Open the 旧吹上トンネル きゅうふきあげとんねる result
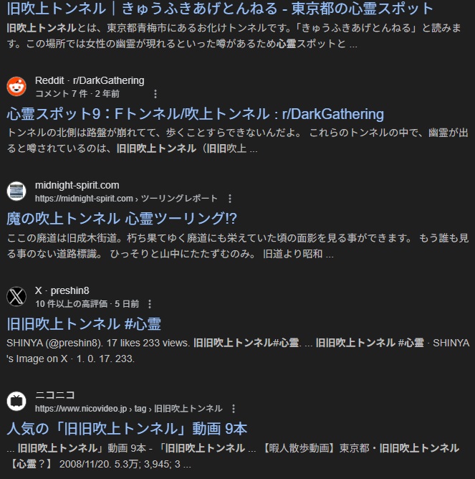Viewport: 475px width, 479px height. pyautogui.click(x=220, y=9)
